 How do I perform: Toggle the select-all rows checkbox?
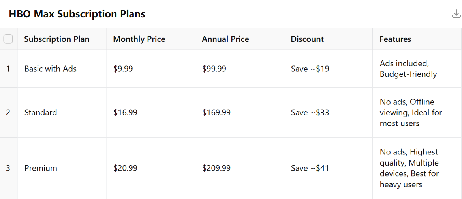[x=8, y=39]
